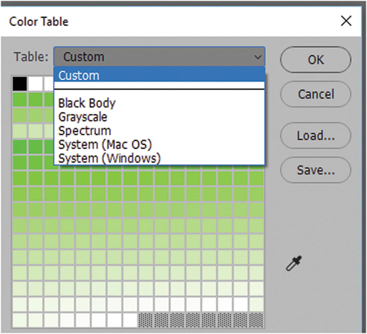The width and height of the screenshot is (367, 334).
Task: Select the eyedropper tool icon
Action: point(294,263)
